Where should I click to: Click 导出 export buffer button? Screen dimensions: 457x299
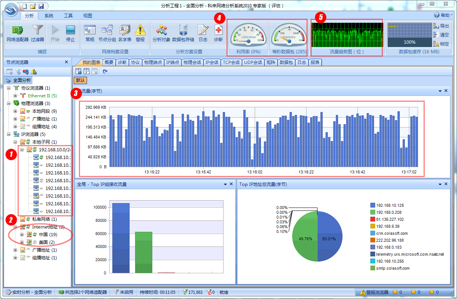tap(441, 26)
